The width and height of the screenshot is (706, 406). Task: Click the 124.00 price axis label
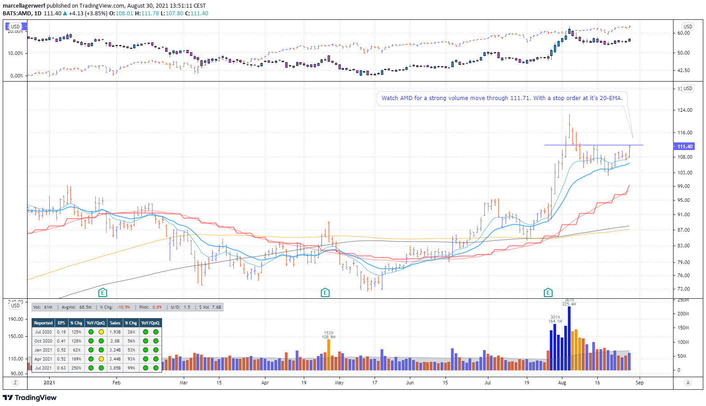pyautogui.click(x=685, y=110)
